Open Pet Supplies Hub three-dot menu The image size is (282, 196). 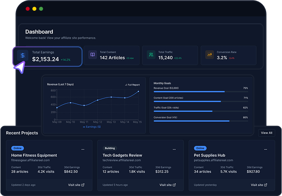[x=266, y=149]
